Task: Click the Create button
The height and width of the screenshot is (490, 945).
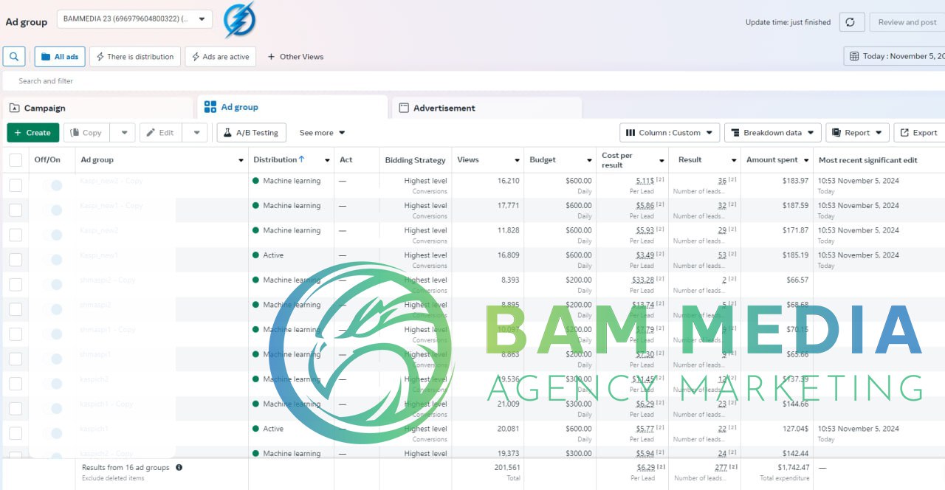Action: click(33, 133)
